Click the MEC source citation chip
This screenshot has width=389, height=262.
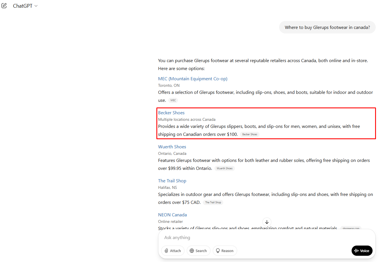click(x=173, y=100)
